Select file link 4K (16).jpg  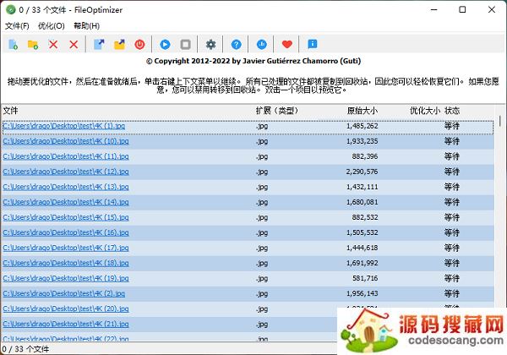point(66,232)
